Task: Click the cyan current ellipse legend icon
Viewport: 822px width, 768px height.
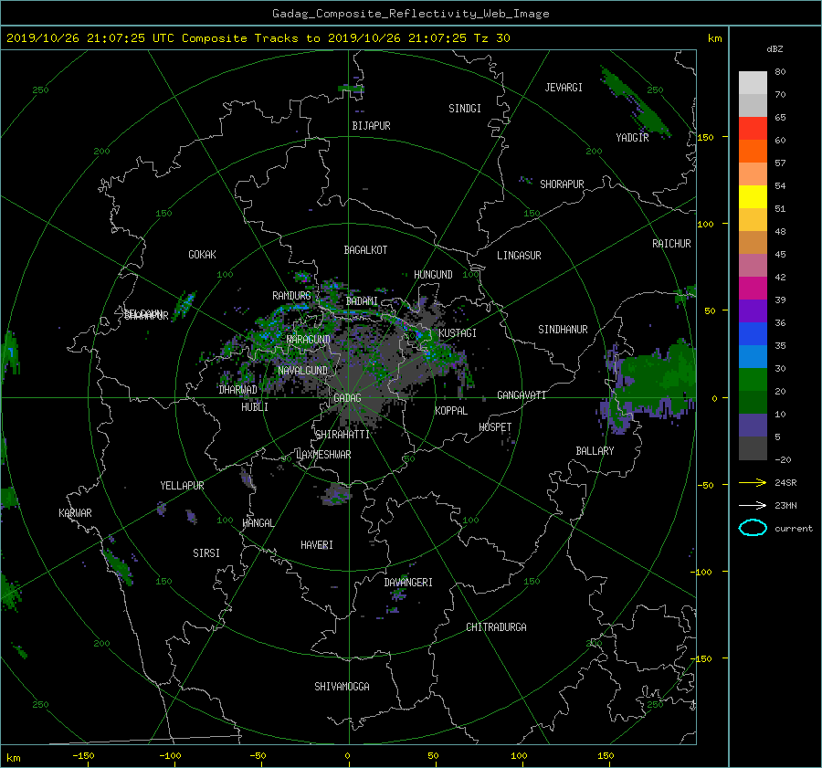Action: click(753, 528)
